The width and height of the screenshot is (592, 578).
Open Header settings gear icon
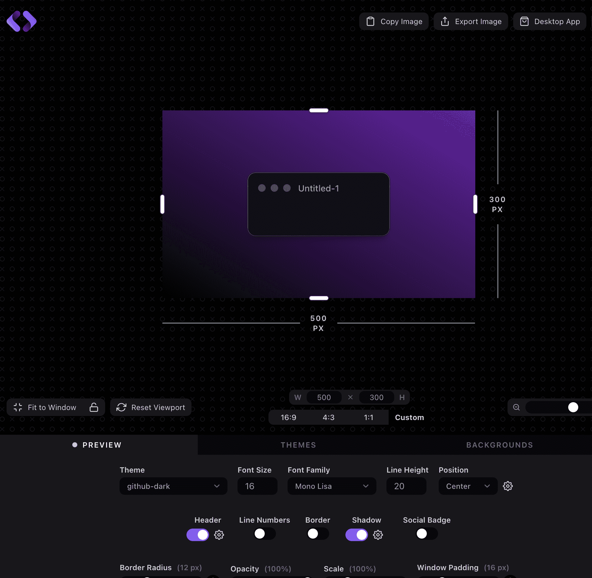(x=219, y=535)
